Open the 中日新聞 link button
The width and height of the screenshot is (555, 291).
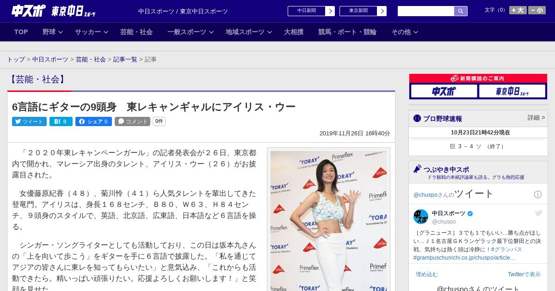(x=307, y=11)
